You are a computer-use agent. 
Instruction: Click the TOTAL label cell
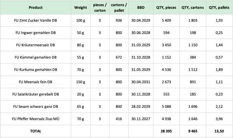(x=36, y=131)
